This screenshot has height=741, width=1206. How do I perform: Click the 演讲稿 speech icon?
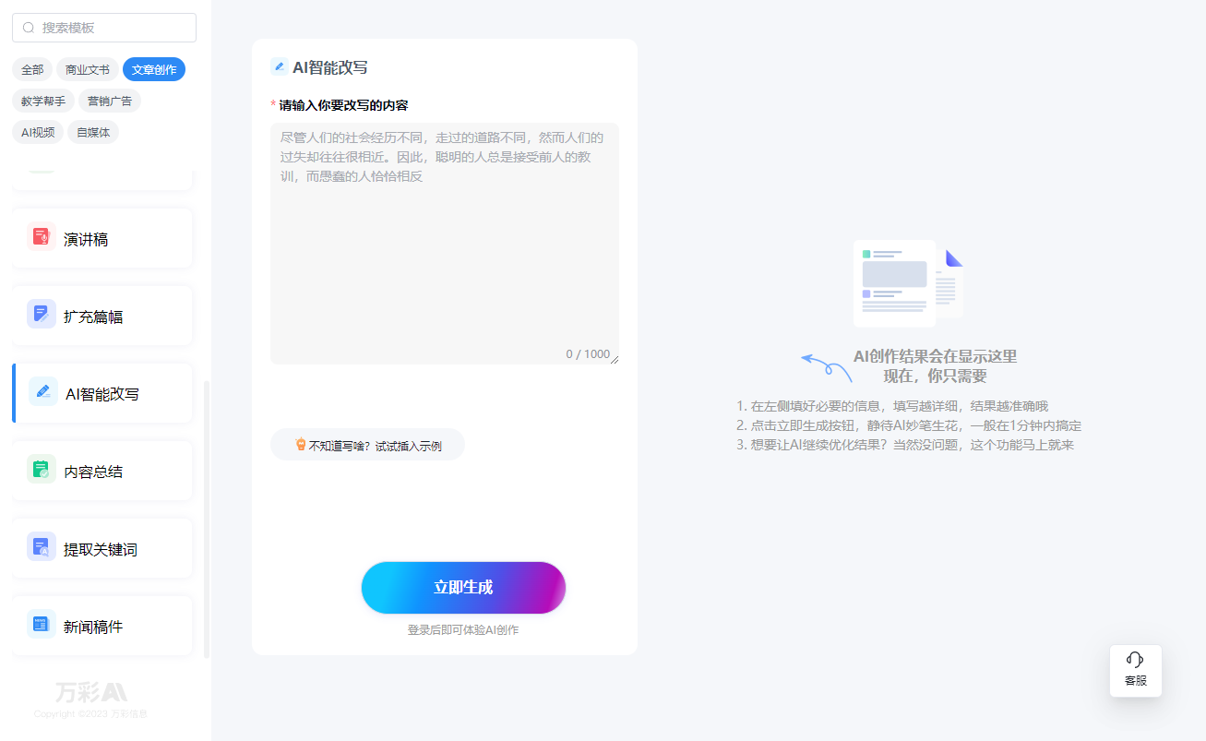coord(41,238)
